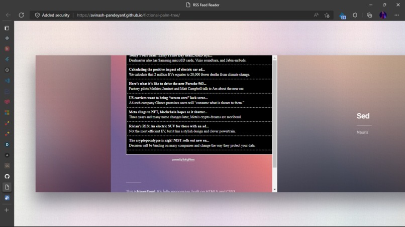
Task: Open 'Calculating the positive impact of electric car' headline
Action: (x=167, y=69)
